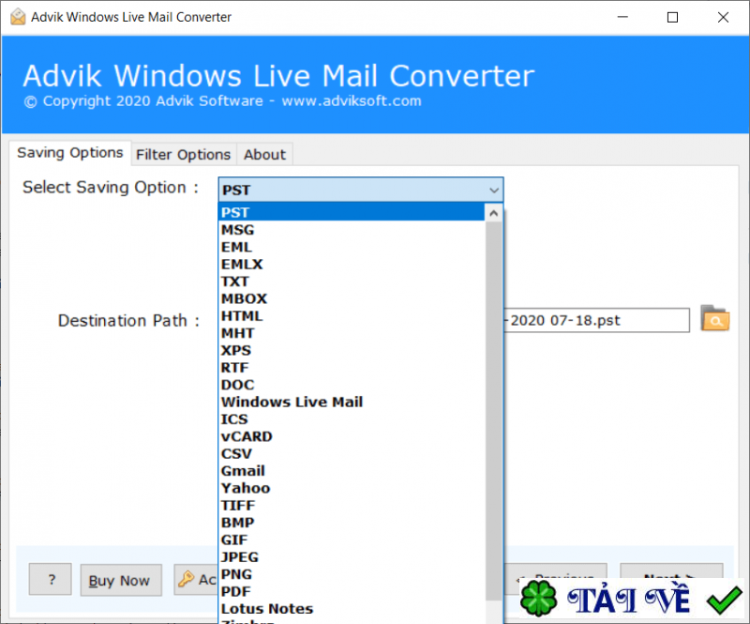
Task: Select the TXT list entry
Action: (352, 282)
